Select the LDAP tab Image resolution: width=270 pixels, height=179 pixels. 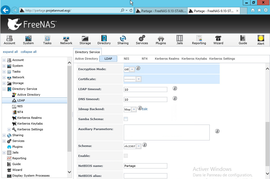108,59
